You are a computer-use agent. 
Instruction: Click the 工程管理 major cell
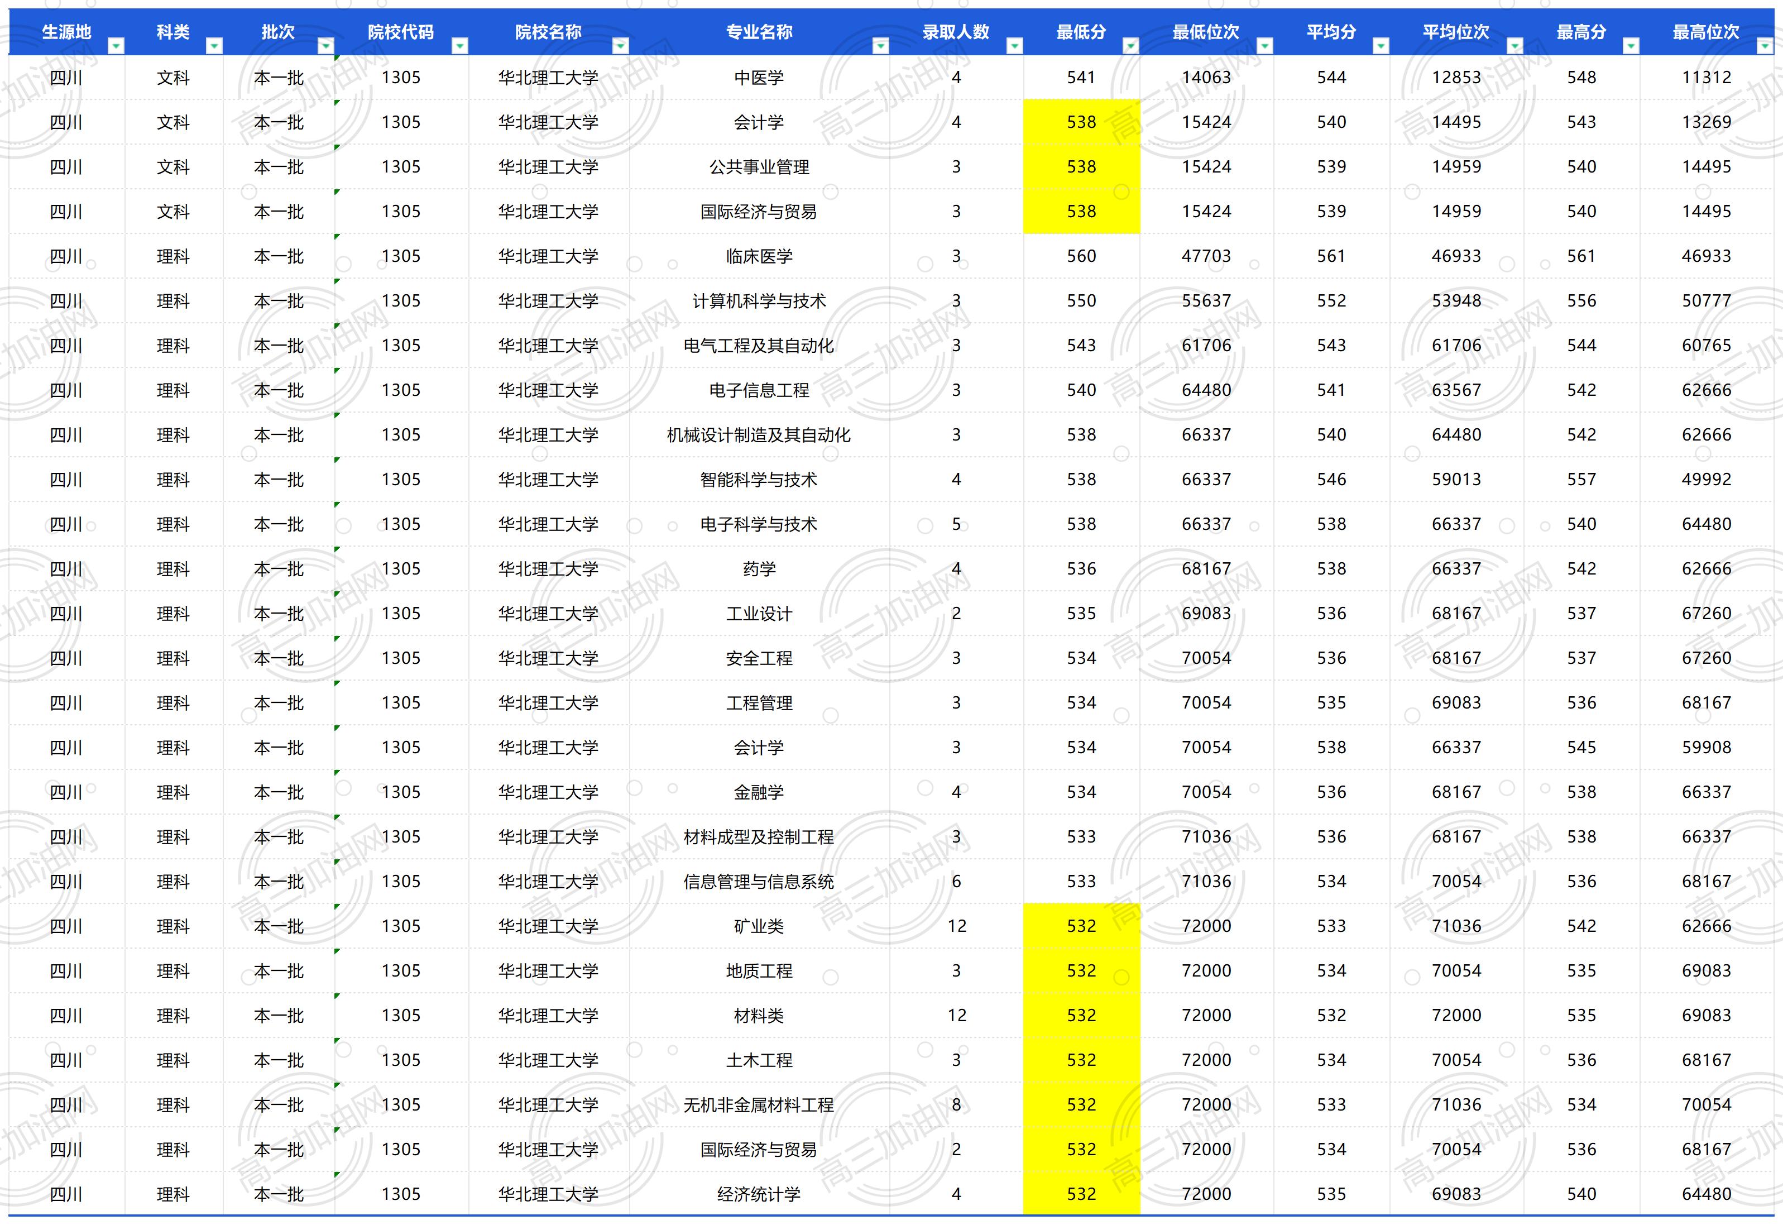click(759, 703)
